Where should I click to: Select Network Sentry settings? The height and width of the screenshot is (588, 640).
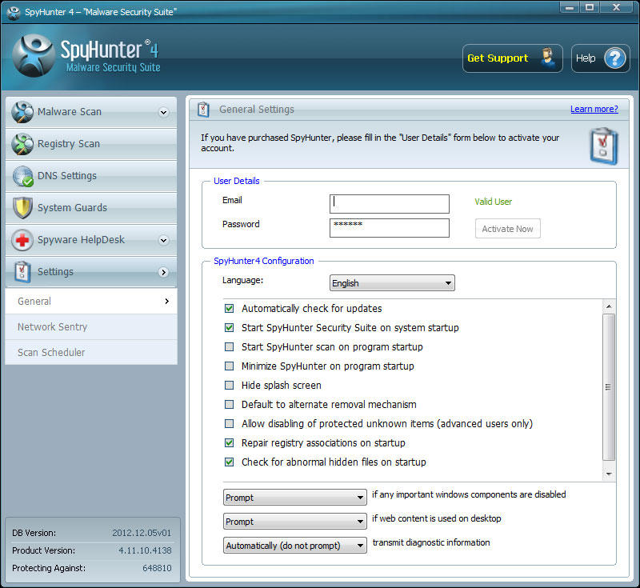tap(91, 327)
